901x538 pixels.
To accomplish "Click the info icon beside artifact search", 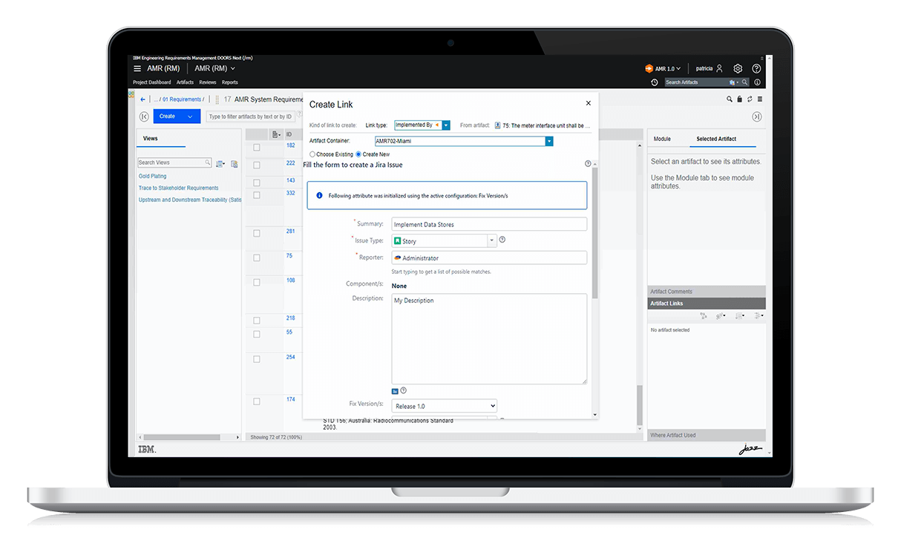I will 757,82.
